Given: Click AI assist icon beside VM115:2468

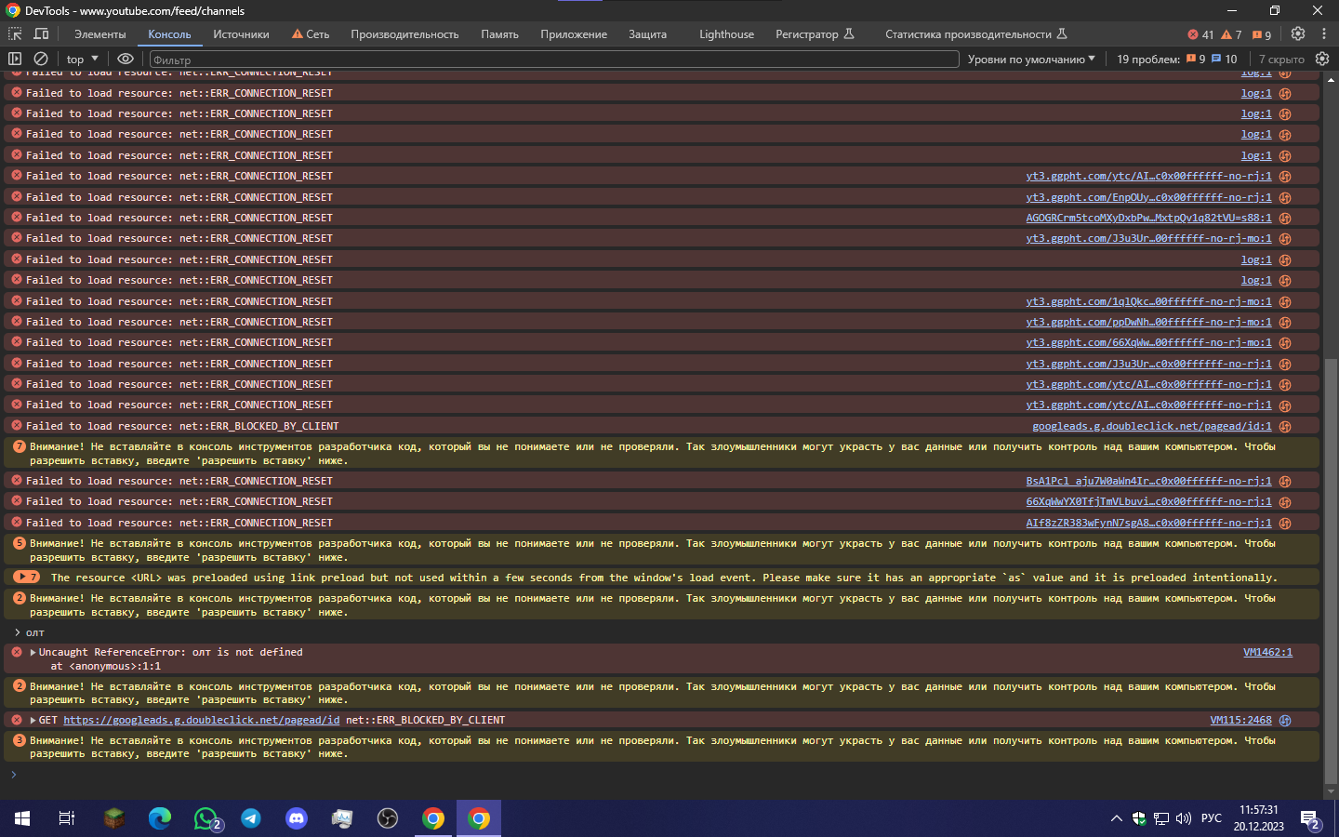Looking at the screenshot, I should pyautogui.click(x=1285, y=721).
